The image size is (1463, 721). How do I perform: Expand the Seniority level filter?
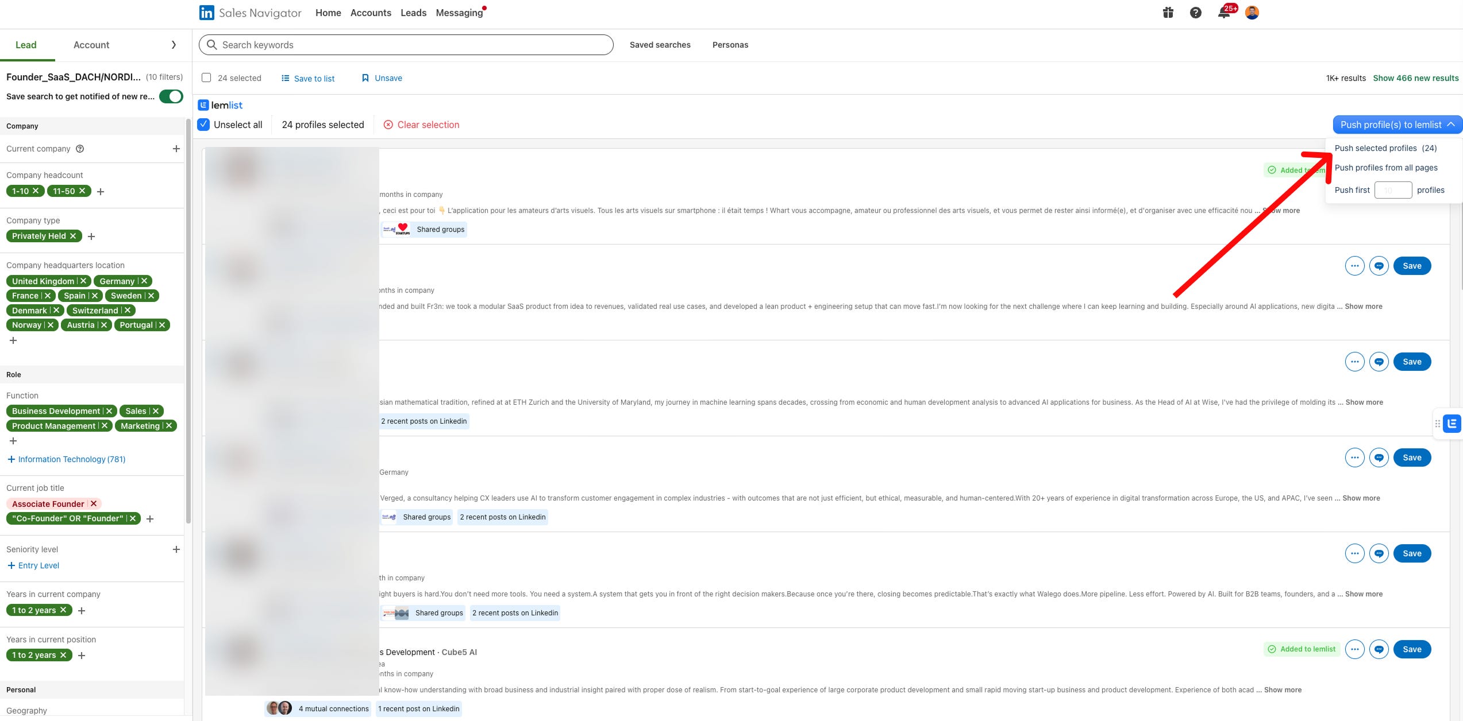coord(176,549)
